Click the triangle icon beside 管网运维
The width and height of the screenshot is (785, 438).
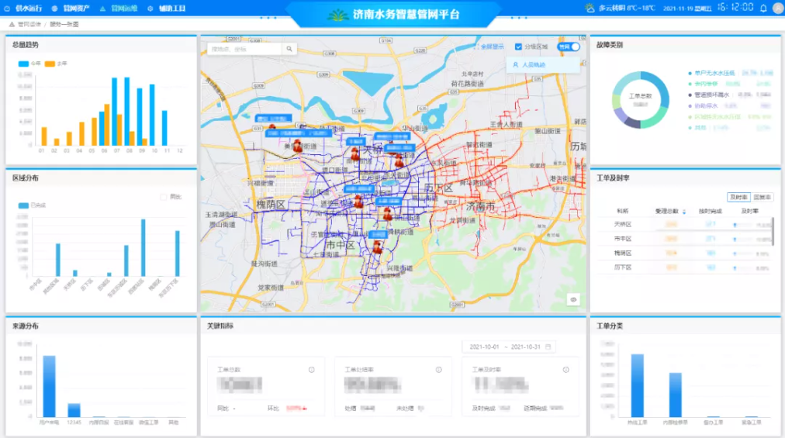102,9
